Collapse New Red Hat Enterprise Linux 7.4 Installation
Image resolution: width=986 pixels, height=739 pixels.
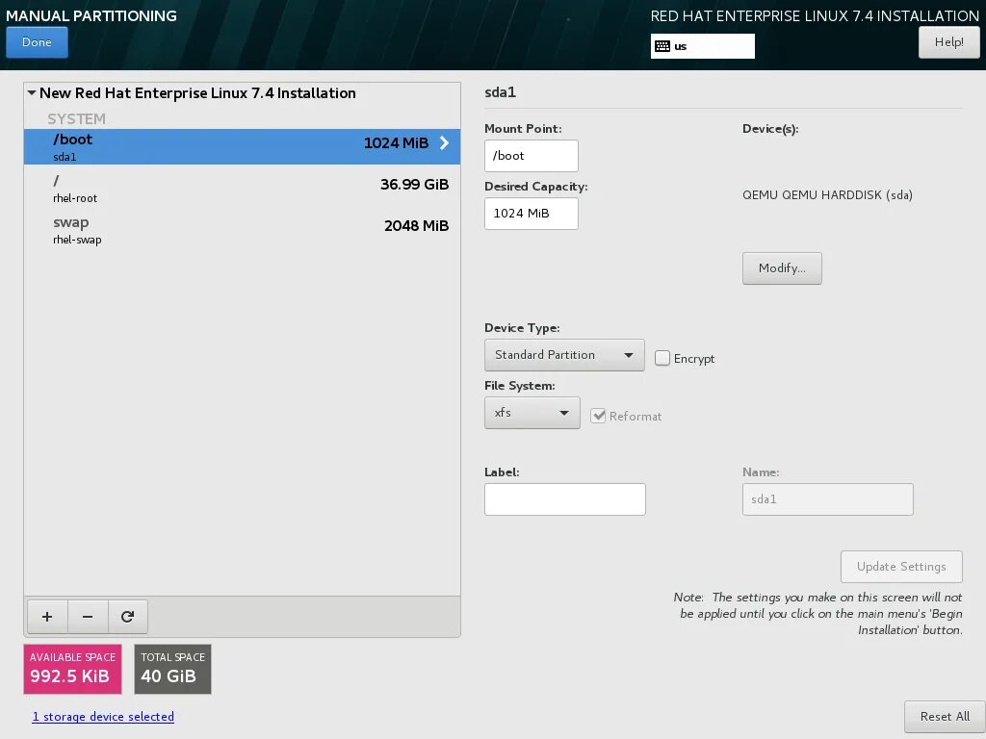(32, 93)
